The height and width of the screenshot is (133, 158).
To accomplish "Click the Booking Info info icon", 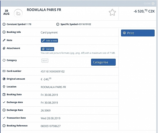I will [4, 32].
